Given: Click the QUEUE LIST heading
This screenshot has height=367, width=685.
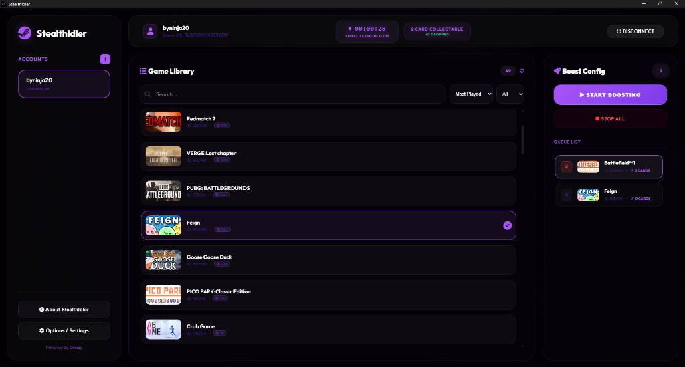Looking at the screenshot, I should [567, 142].
